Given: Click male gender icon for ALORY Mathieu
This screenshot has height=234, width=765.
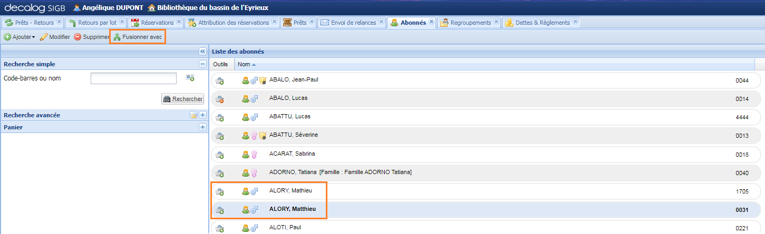Looking at the screenshot, I should pos(254,191).
